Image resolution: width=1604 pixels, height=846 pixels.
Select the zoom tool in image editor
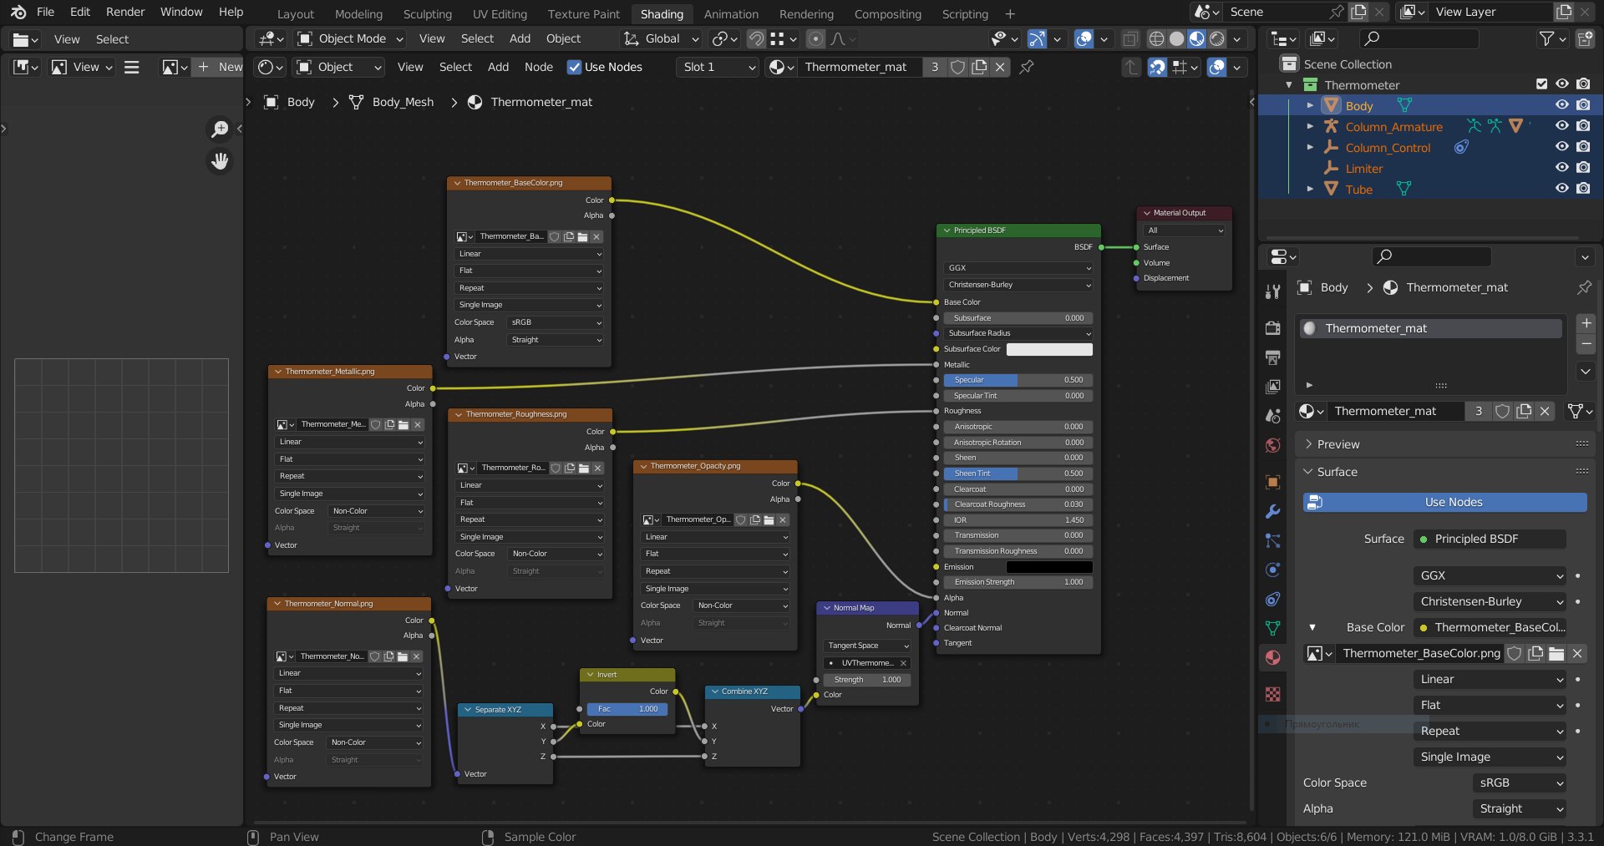(x=220, y=129)
